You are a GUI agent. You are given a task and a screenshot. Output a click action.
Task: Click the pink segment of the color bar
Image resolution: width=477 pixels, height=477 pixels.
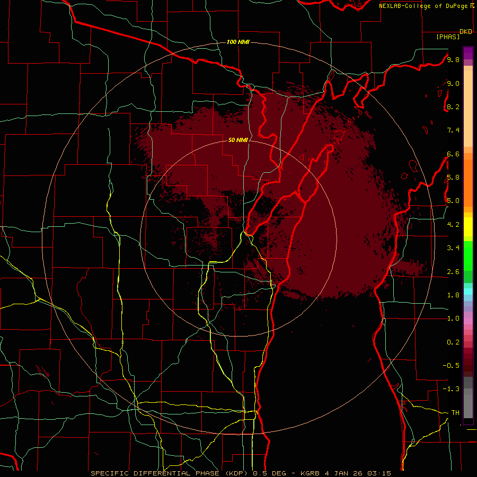click(468, 321)
